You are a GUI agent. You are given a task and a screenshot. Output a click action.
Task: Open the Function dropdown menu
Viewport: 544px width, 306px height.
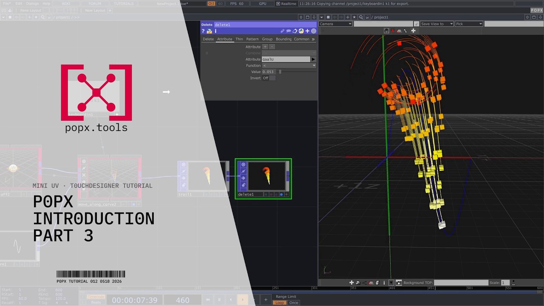click(x=289, y=65)
